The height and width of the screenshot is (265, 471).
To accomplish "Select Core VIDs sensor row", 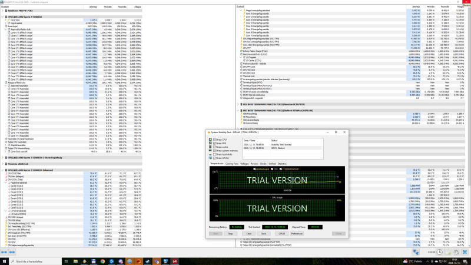I will [x=72, y=20].
